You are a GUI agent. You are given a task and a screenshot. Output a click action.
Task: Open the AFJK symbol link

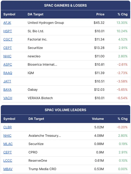[7, 23]
